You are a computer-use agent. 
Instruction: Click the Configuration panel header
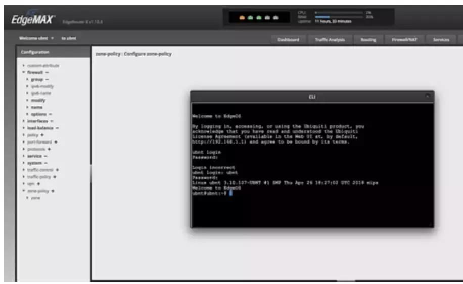point(54,52)
